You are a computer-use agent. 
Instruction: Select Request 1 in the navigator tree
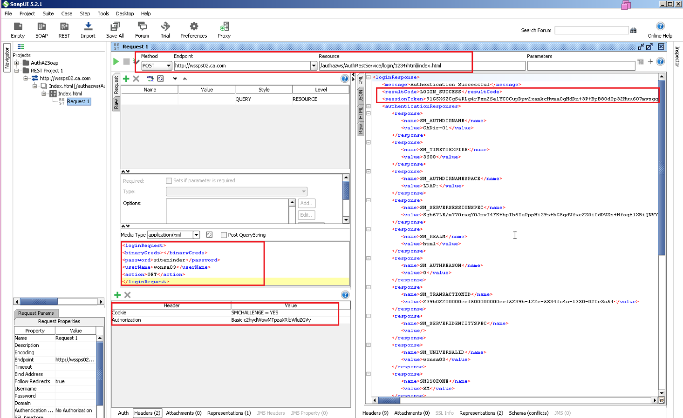(78, 101)
